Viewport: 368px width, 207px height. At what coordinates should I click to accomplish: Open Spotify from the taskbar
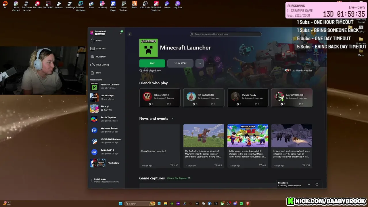[241, 204]
